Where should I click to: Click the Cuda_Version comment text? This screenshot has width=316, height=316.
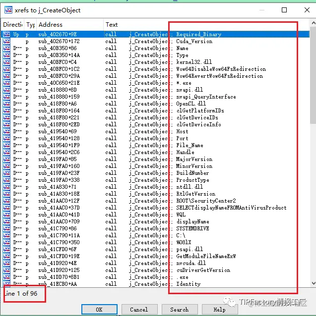point(194,41)
